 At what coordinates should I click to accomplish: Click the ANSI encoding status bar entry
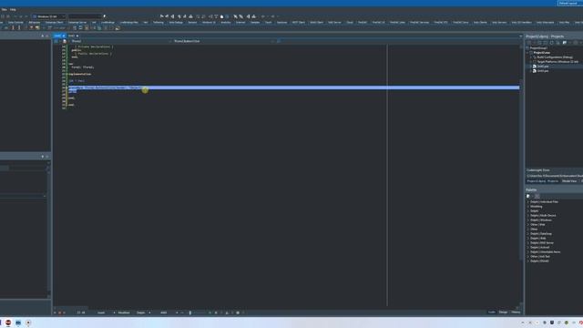coord(164,313)
